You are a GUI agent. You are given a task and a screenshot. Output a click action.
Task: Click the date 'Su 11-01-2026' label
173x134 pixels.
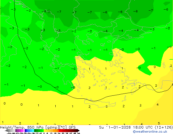click(x=115, y=127)
